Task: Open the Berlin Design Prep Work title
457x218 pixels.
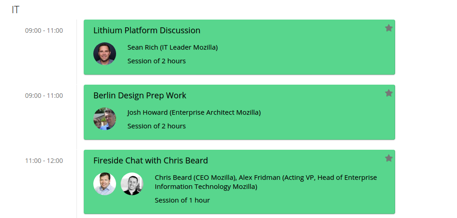Action: (140, 95)
